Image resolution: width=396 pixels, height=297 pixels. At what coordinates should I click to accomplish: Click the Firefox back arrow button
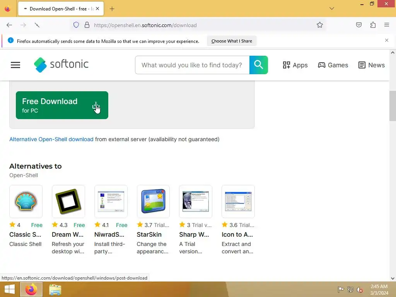click(x=9, y=25)
